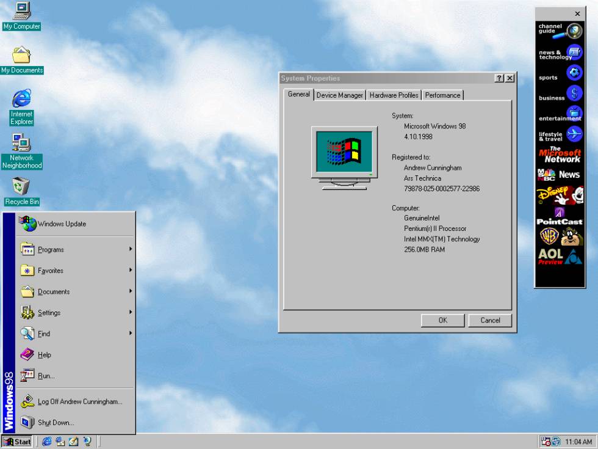
Task: Open the sports channel in the Channel Bar
Action: tap(560, 73)
